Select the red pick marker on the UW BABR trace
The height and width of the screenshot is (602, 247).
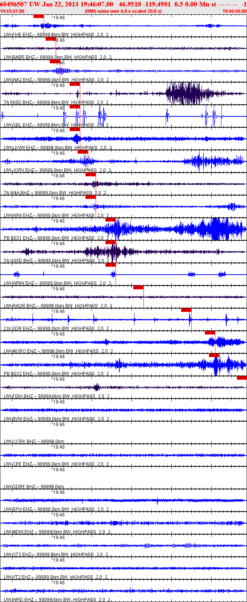[50, 39]
